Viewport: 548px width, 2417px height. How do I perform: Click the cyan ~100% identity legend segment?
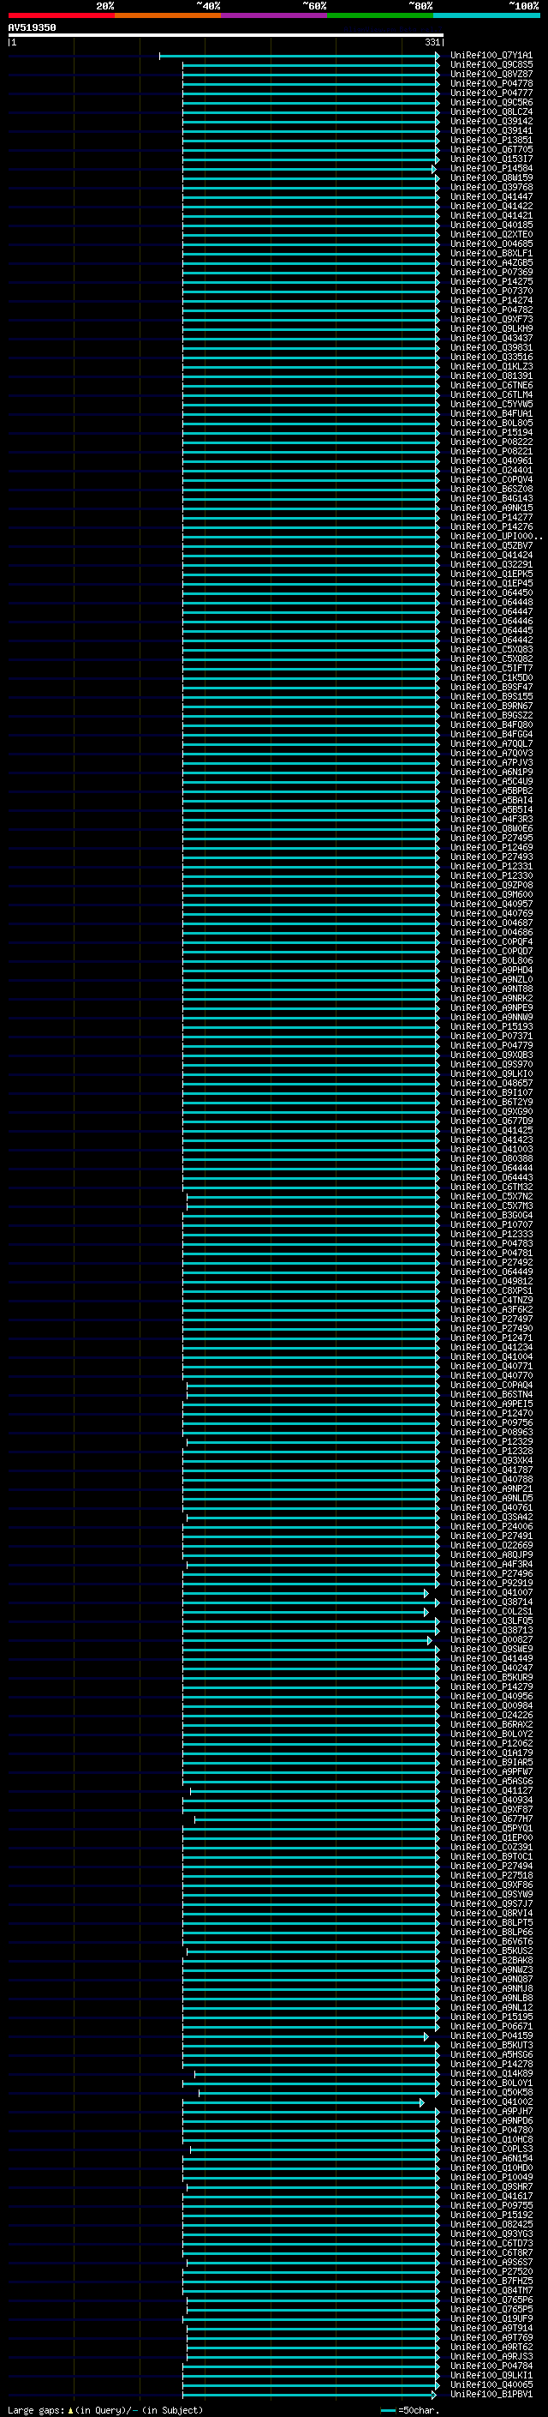tap(486, 15)
